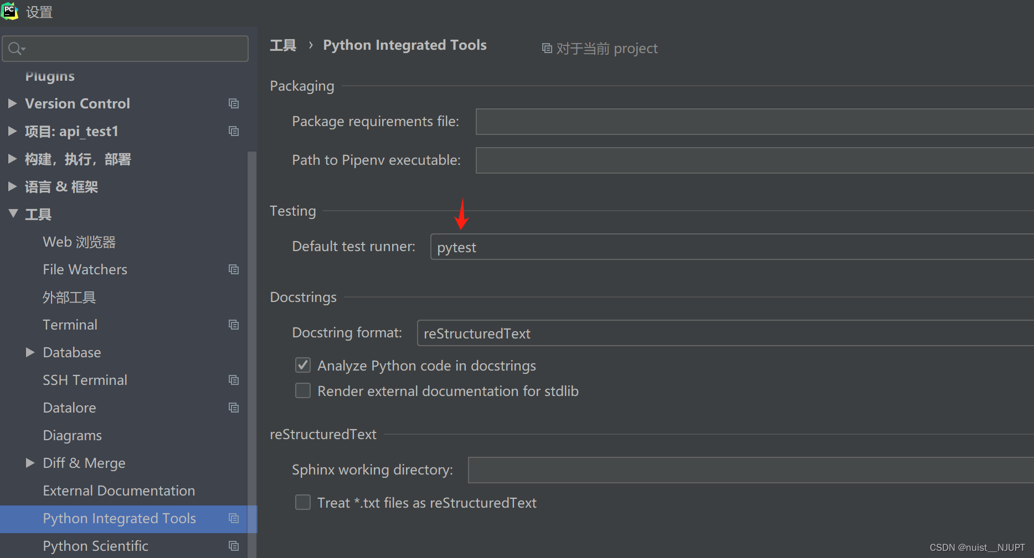Image resolution: width=1034 pixels, height=558 pixels.
Task: Click project-level icon next to Terminal
Action: pyautogui.click(x=234, y=325)
